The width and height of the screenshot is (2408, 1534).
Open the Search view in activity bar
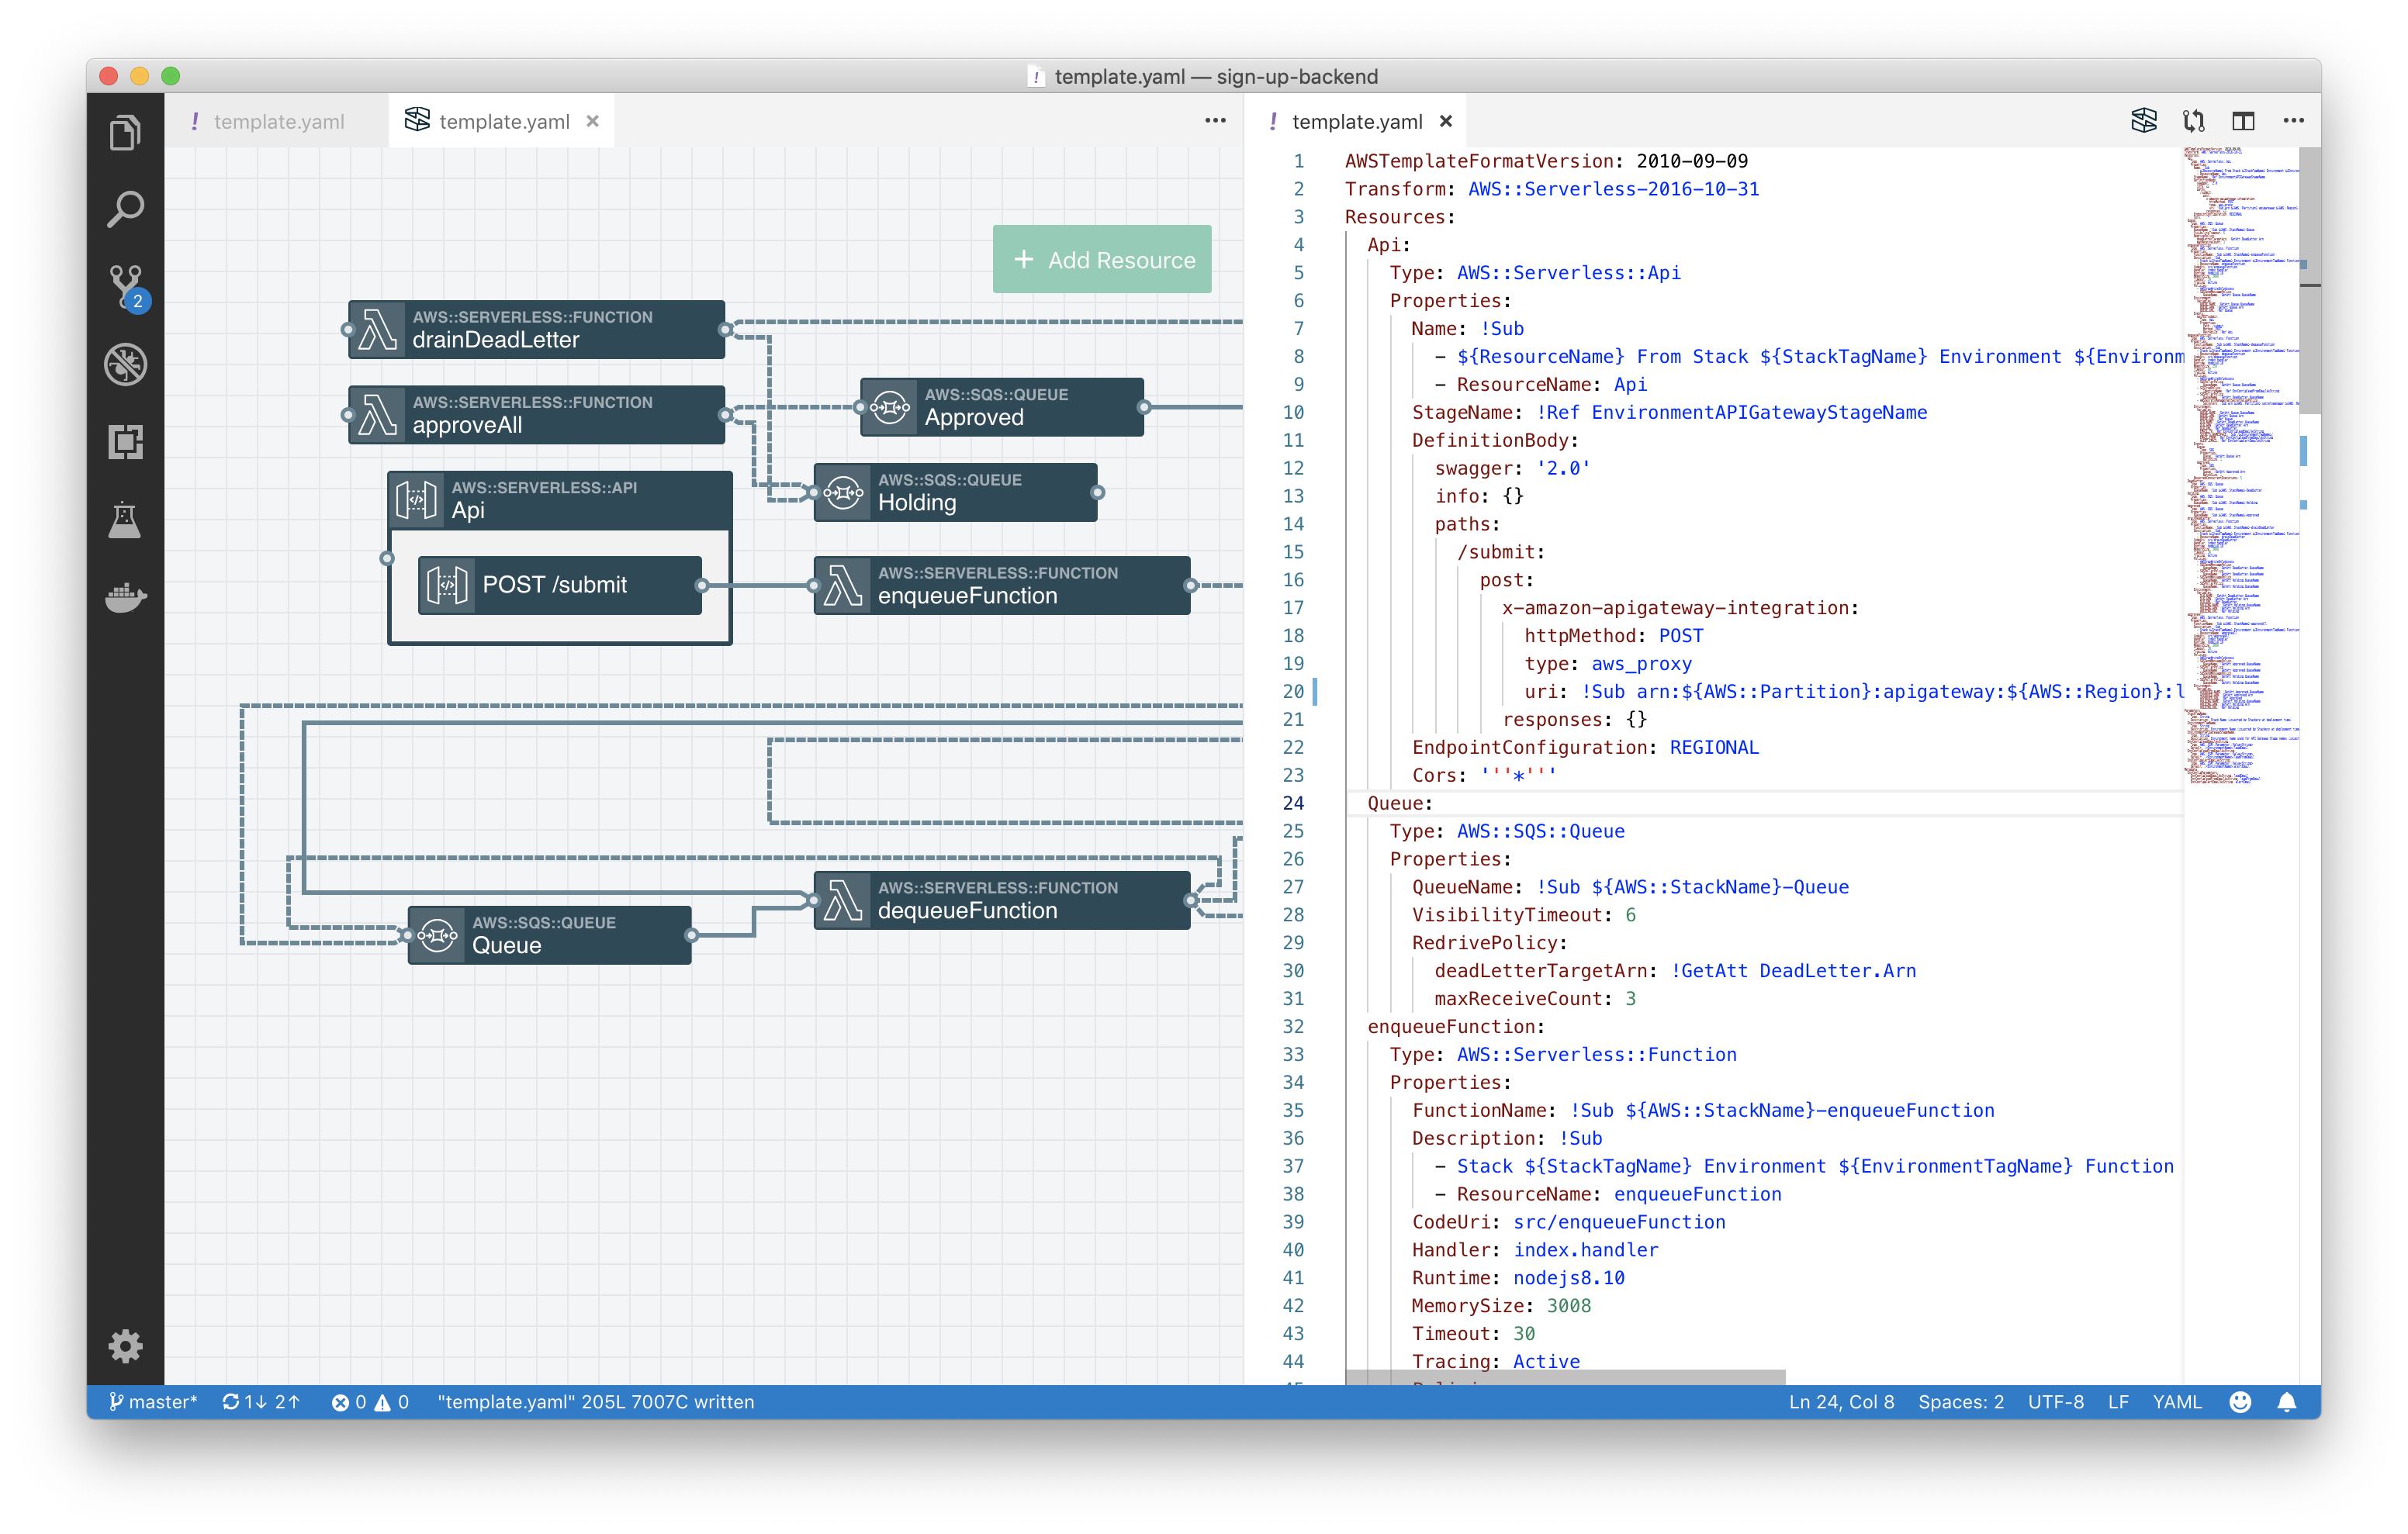[x=125, y=210]
